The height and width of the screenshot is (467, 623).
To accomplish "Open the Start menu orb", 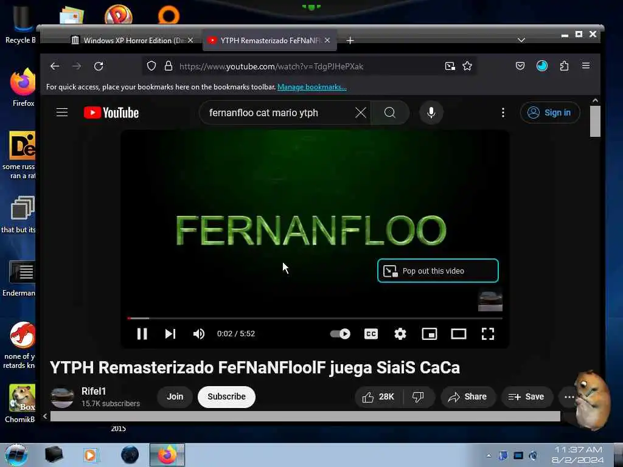I will tap(16, 455).
